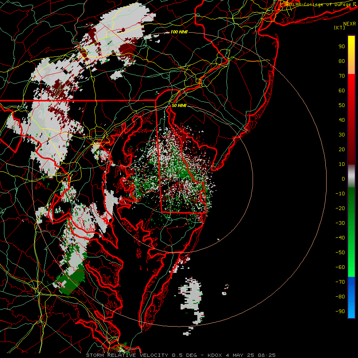Click the -70 value on velocity scale
The image size is (358, 358).
(x=340, y=282)
